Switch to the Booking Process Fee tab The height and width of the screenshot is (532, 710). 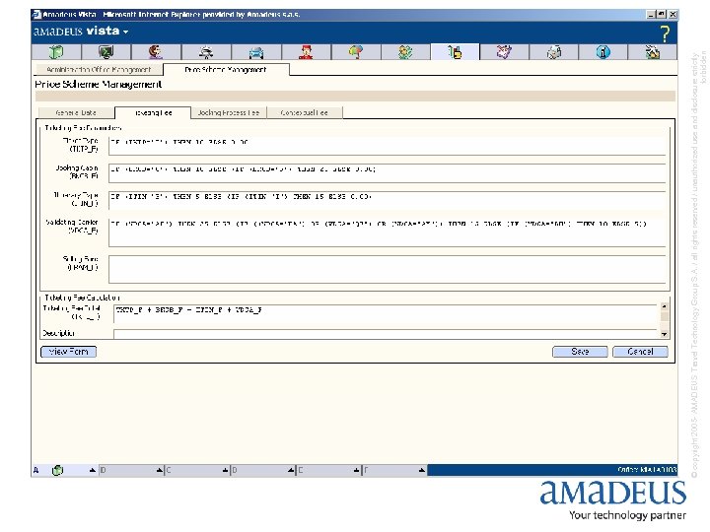[229, 112]
